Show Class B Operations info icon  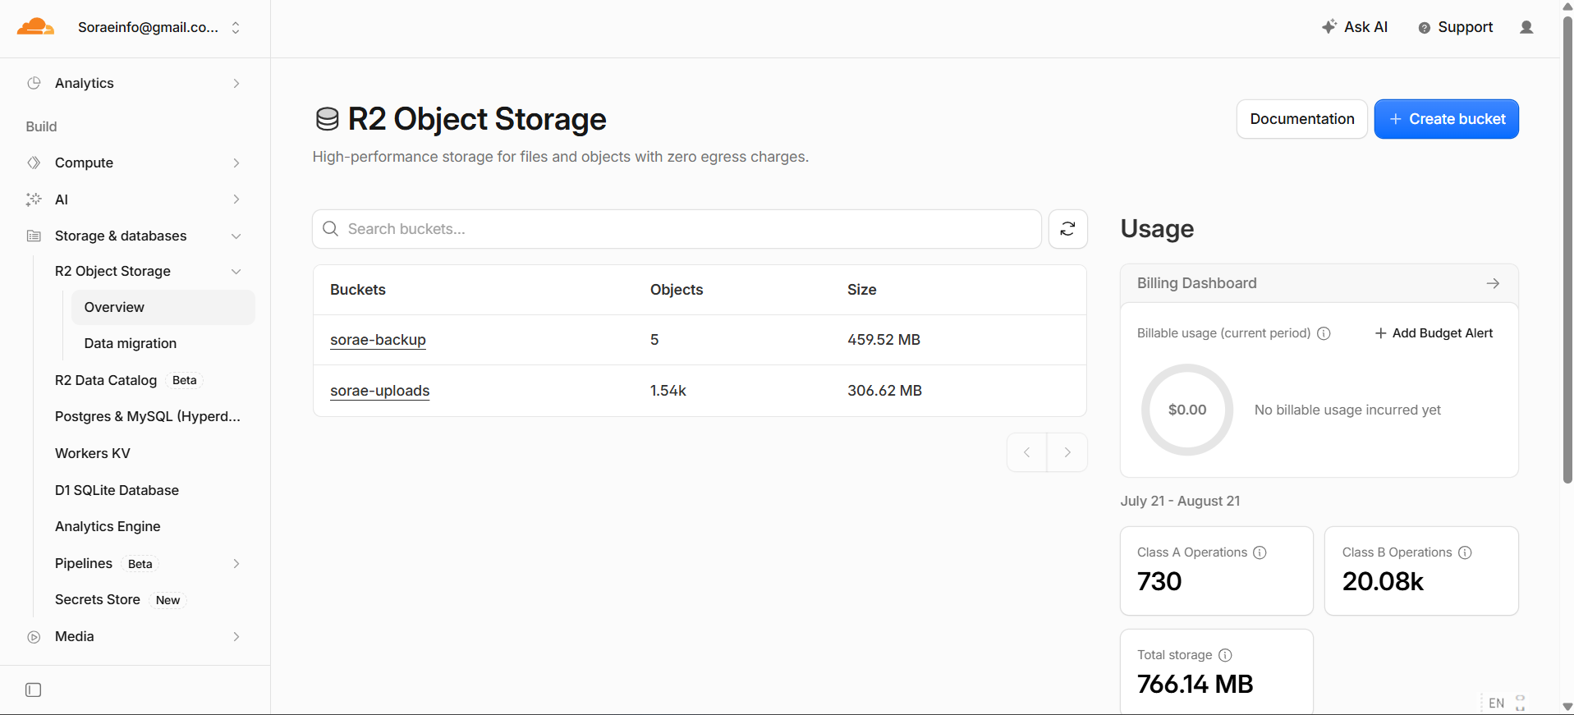pyautogui.click(x=1465, y=552)
